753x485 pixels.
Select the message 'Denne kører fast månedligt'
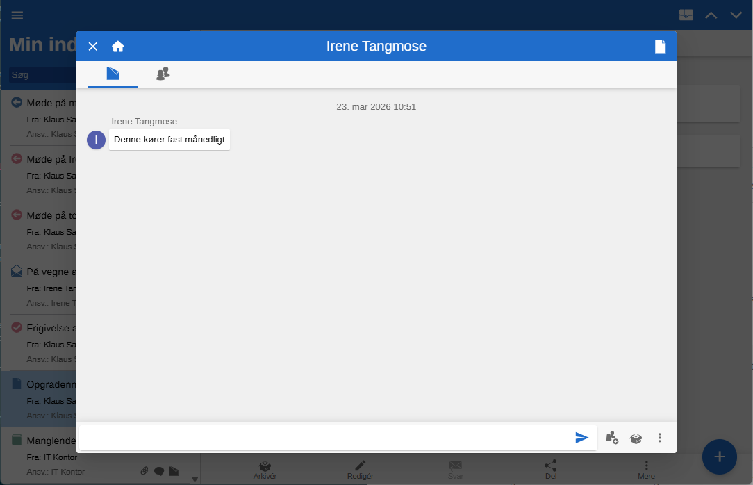click(169, 140)
